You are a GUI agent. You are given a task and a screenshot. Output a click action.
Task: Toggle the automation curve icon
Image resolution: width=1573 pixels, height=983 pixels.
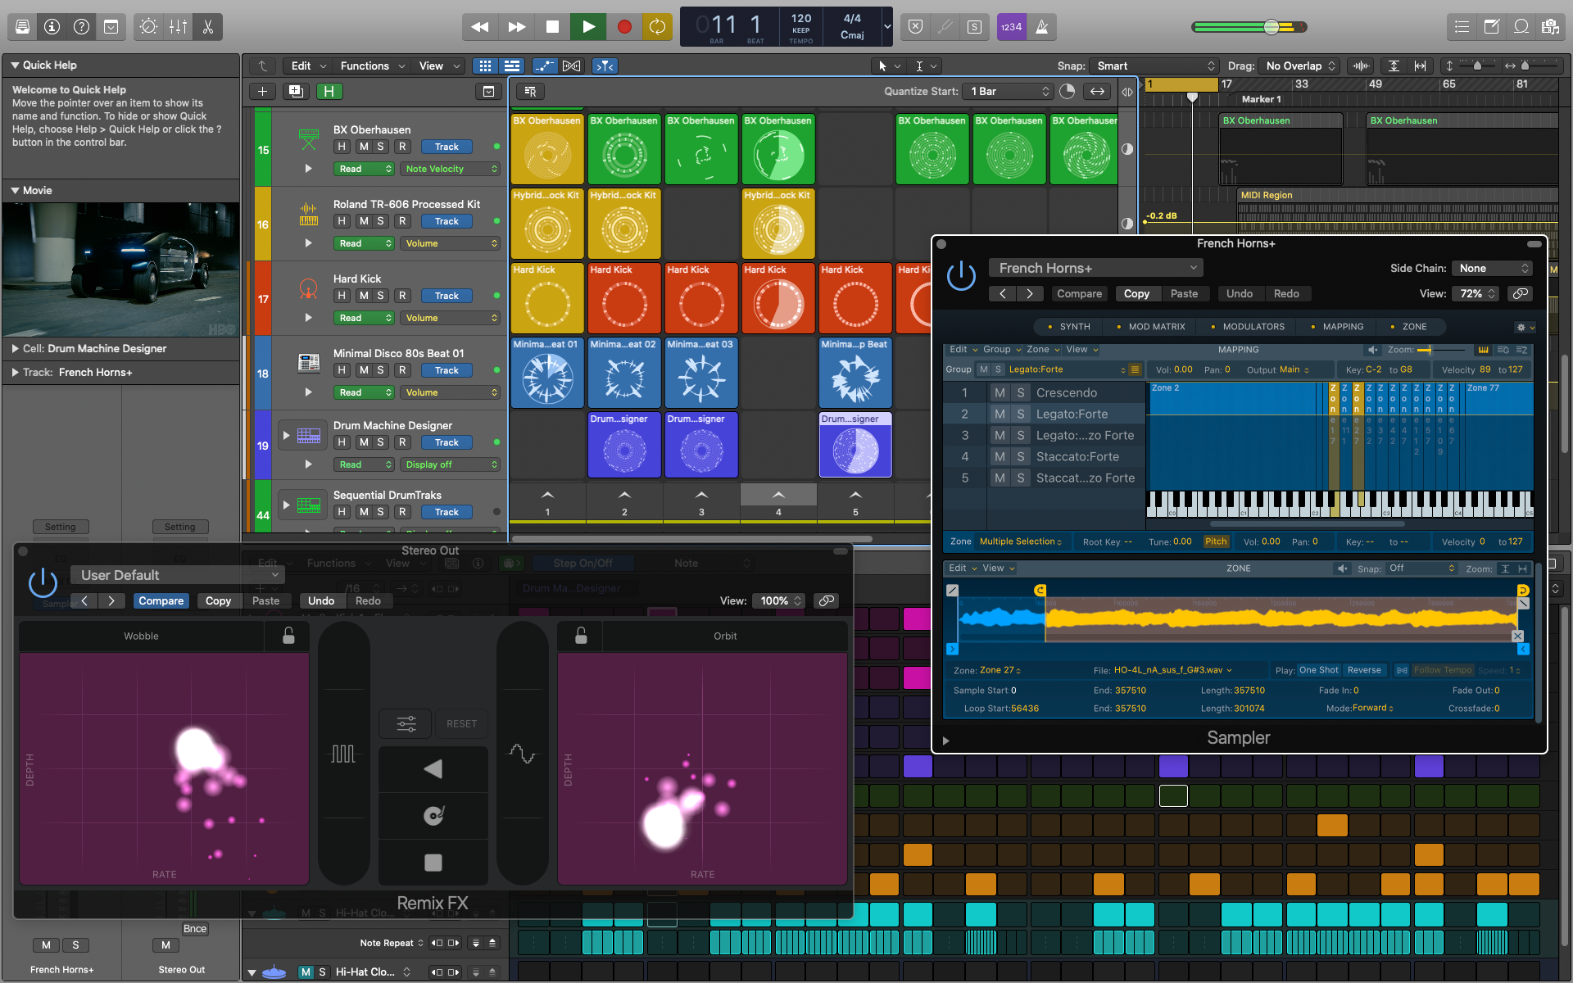[x=545, y=66]
